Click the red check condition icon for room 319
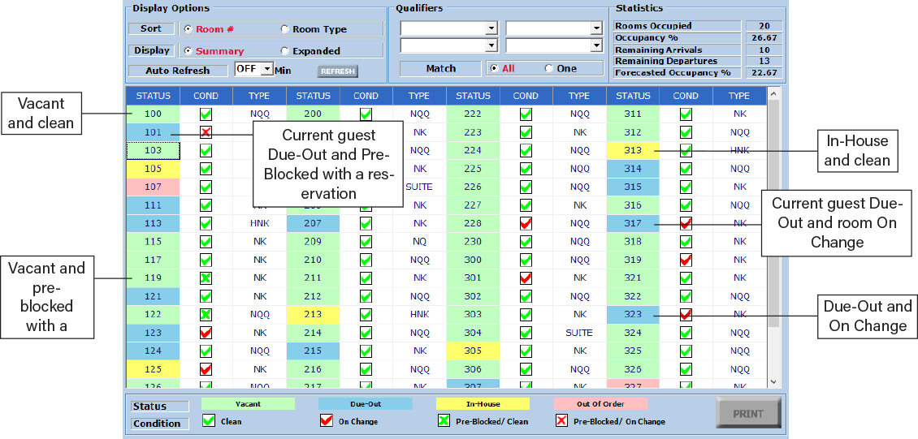This screenshot has width=918, height=439. (x=686, y=260)
